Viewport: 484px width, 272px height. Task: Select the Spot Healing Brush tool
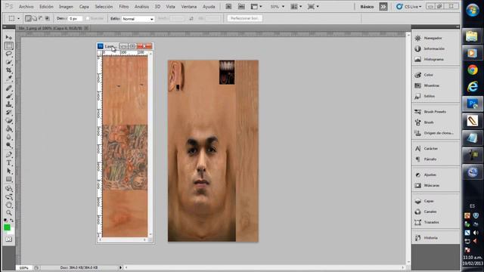[8, 88]
